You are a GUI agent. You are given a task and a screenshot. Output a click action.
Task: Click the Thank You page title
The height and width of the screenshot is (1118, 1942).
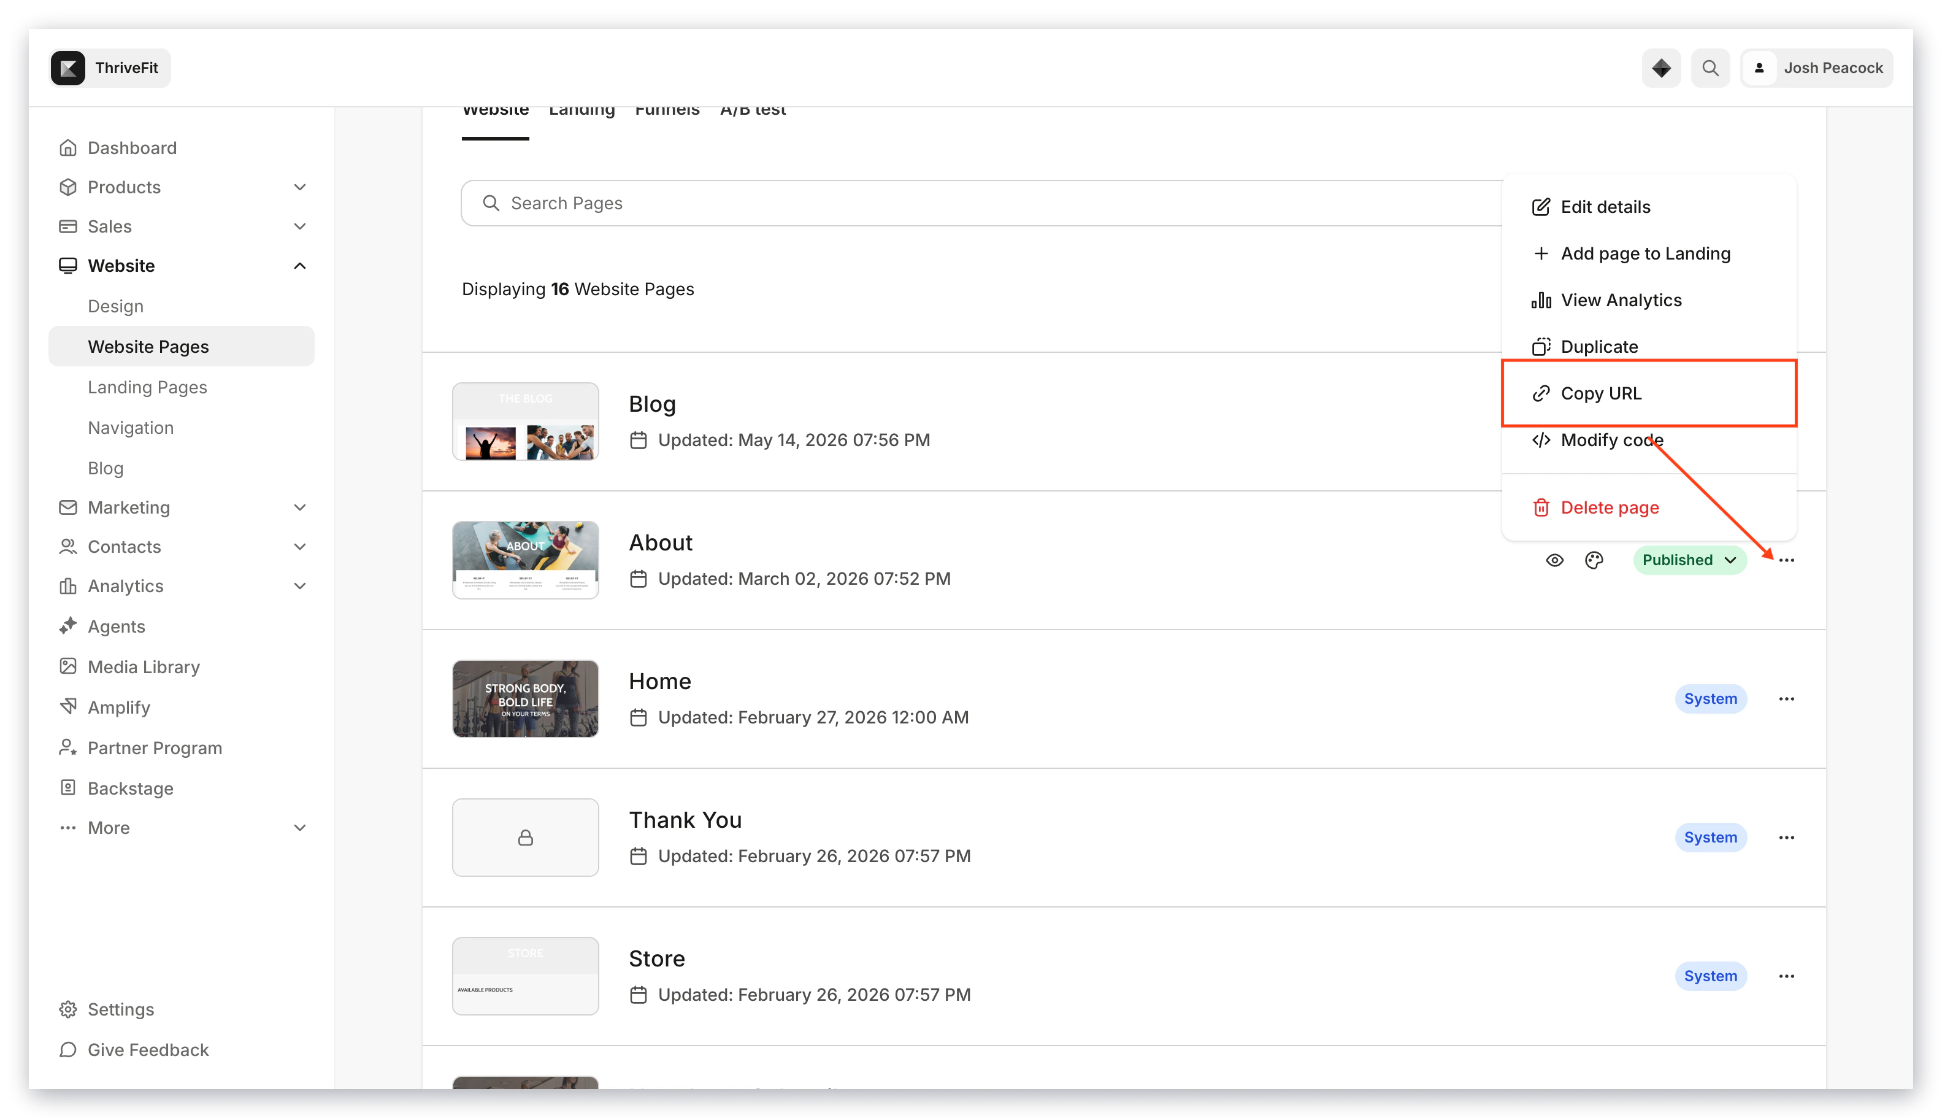(x=685, y=820)
